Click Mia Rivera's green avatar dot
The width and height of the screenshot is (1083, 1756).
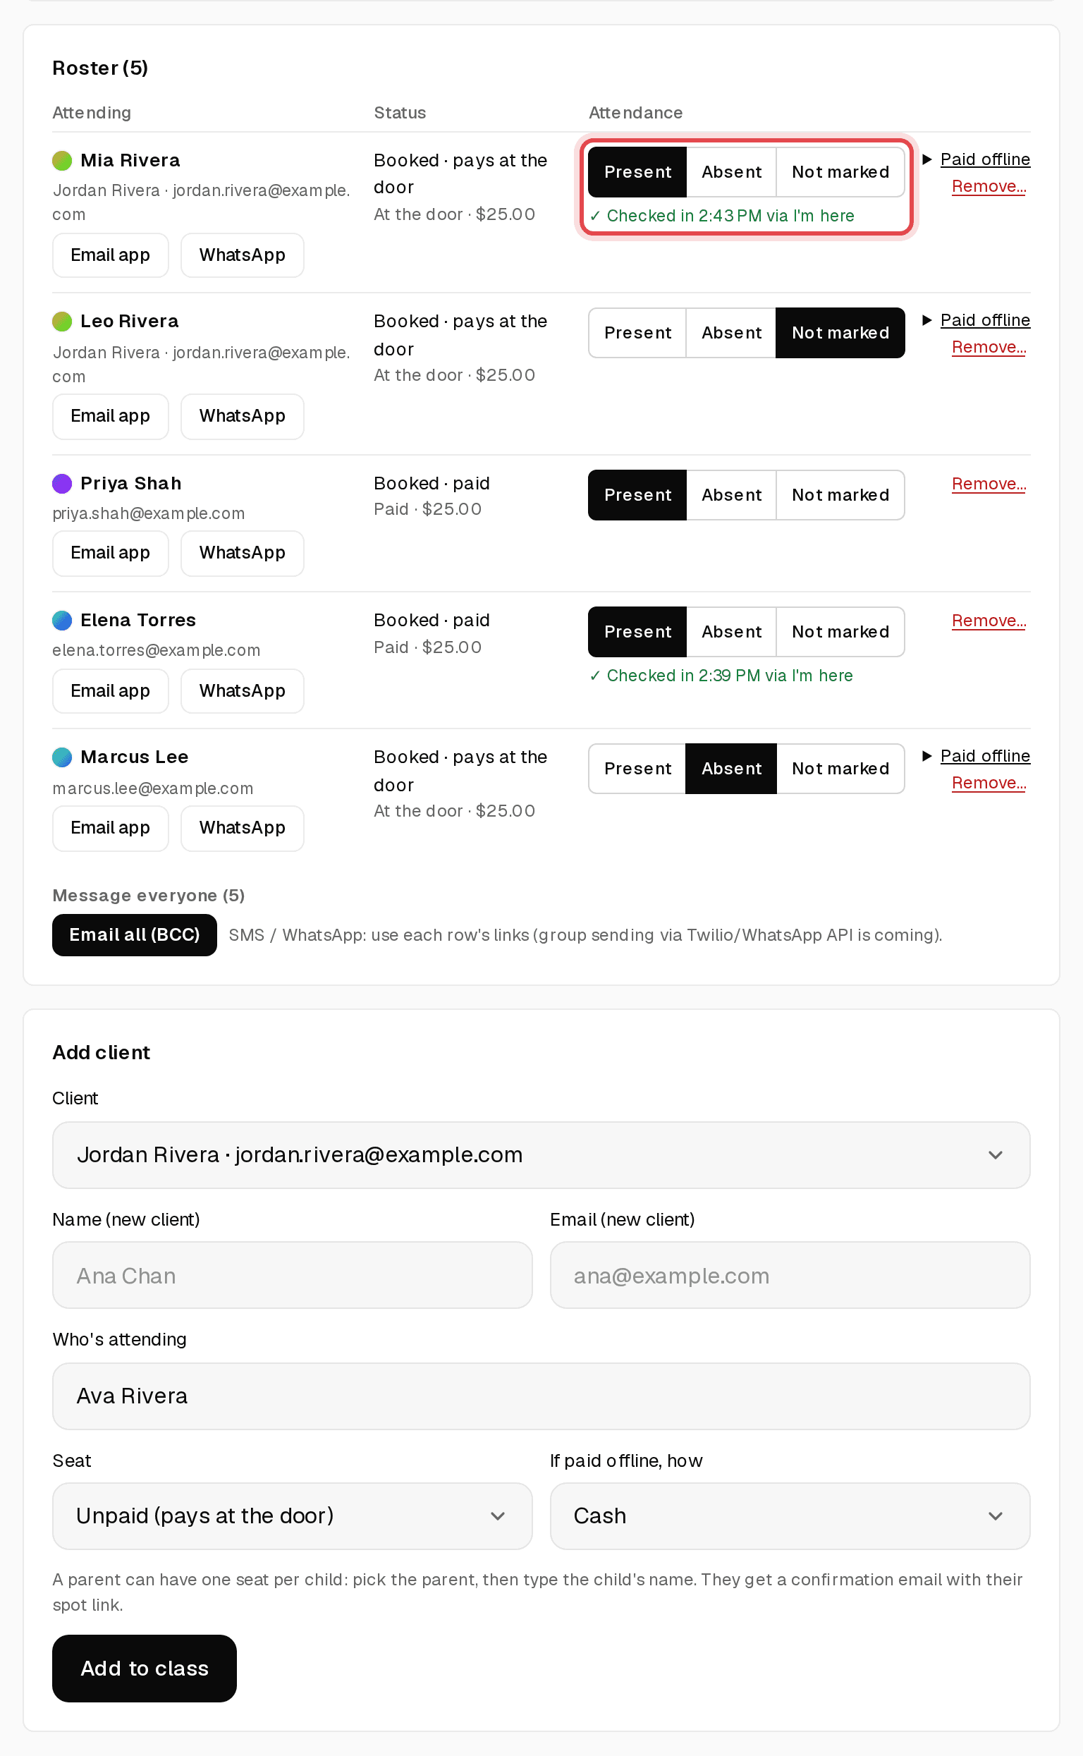click(x=62, y=161)
